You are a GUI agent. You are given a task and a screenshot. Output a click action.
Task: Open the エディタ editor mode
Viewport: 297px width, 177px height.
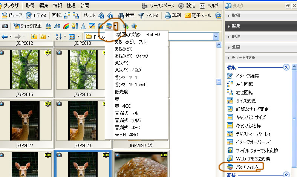point(36,15)
